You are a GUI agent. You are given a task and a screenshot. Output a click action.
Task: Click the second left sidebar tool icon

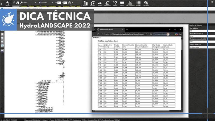point(2,38)
